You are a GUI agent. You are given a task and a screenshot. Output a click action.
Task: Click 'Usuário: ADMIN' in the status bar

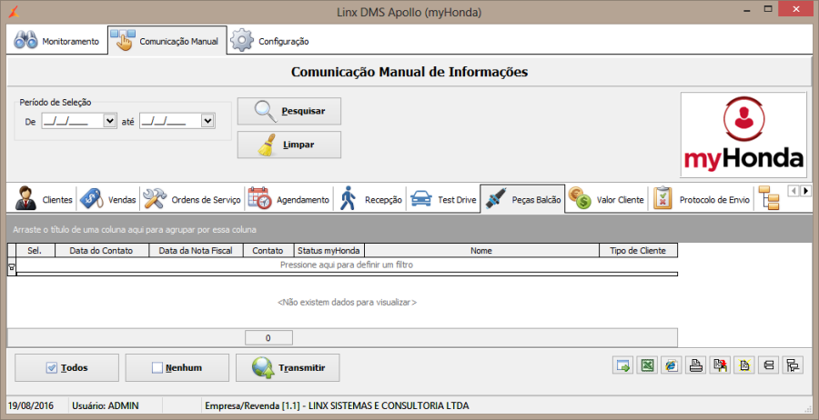(106, 405)
